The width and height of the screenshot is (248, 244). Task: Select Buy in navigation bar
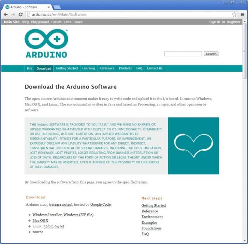click(x=29, y=68)
